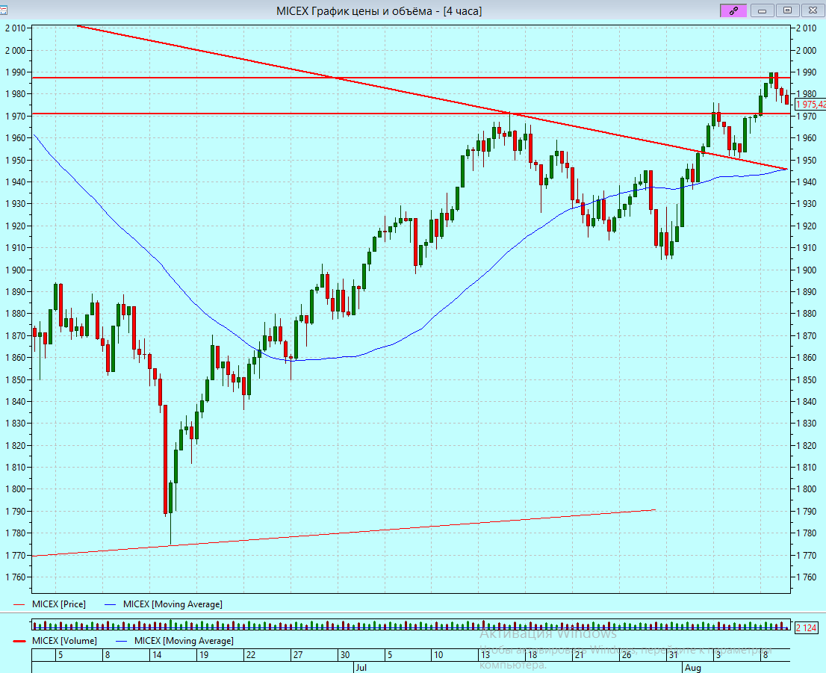Image resolution: width=826 pixels, height=673 pixels.
Task: Click 1 880 on the right price axis
Action: 807,314
